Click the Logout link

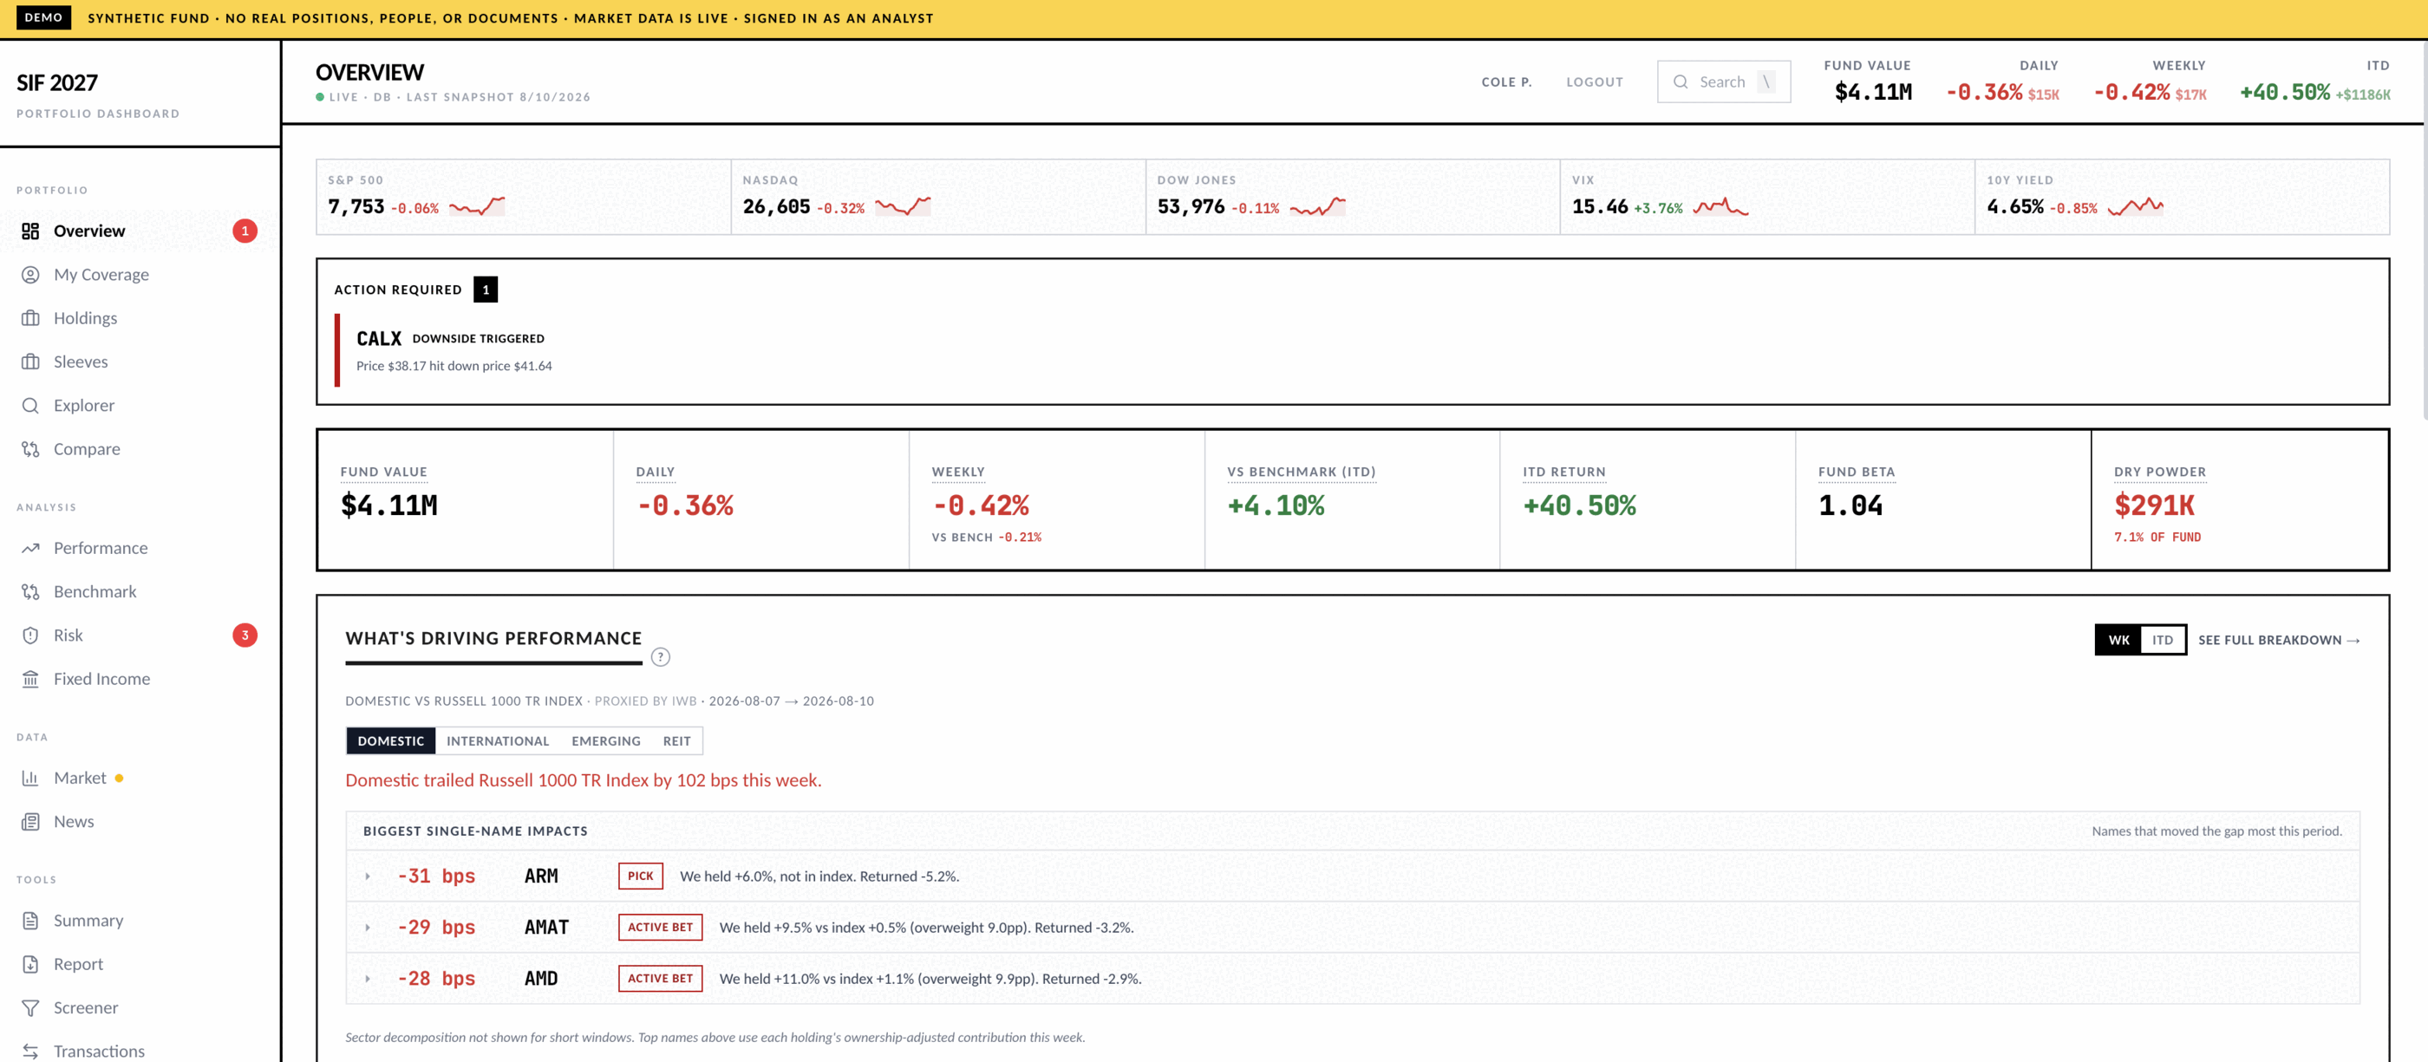[x=1594, y=82]
